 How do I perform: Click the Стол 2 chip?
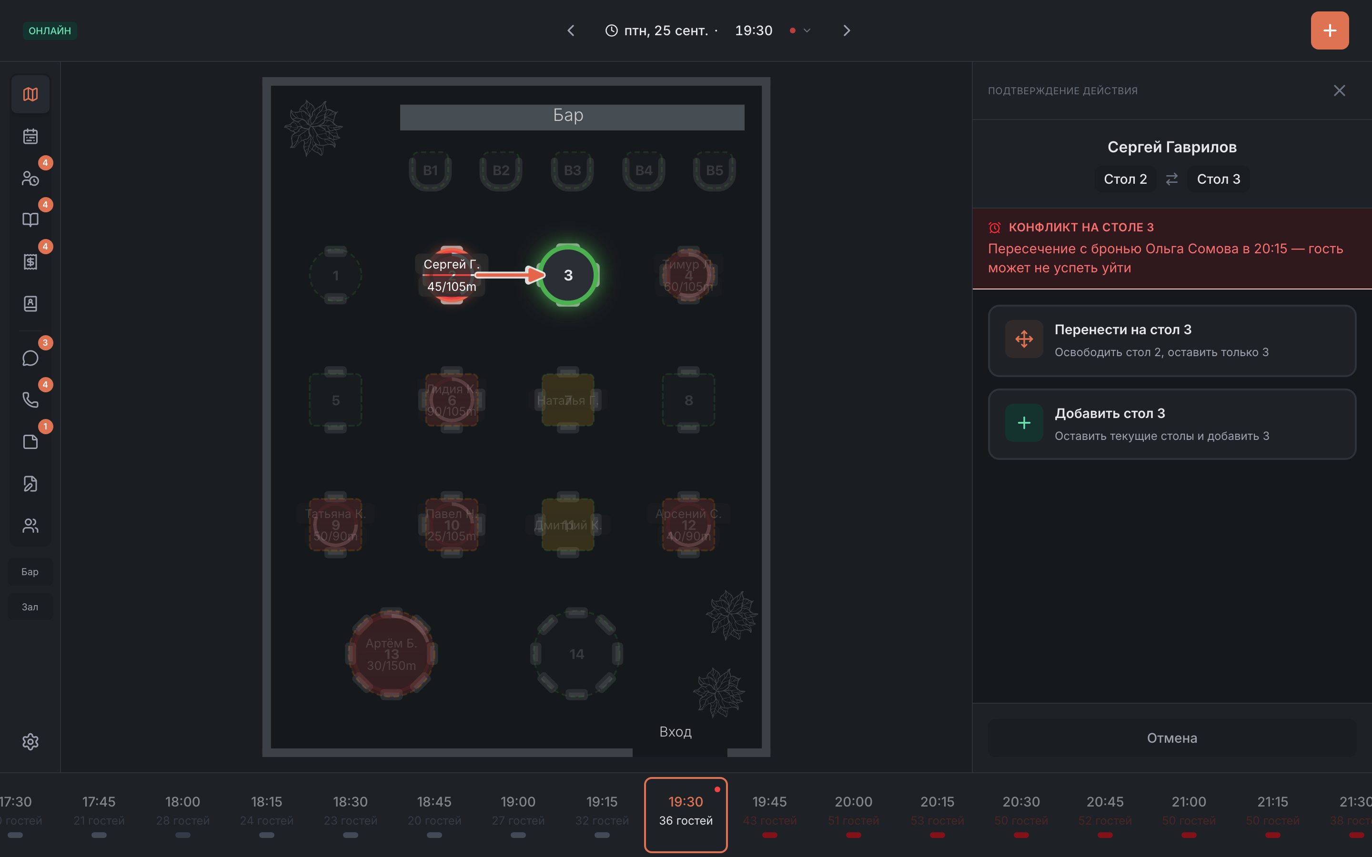click(1125, 179)
